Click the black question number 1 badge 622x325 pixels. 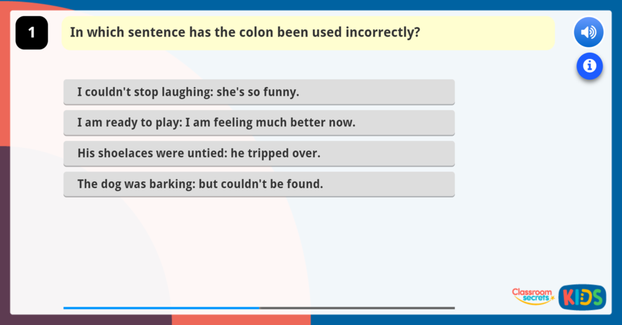(x=32, y=33)
